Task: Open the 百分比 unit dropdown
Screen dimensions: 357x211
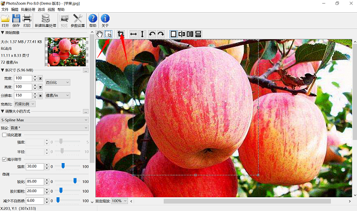Action: coord(57,82)
